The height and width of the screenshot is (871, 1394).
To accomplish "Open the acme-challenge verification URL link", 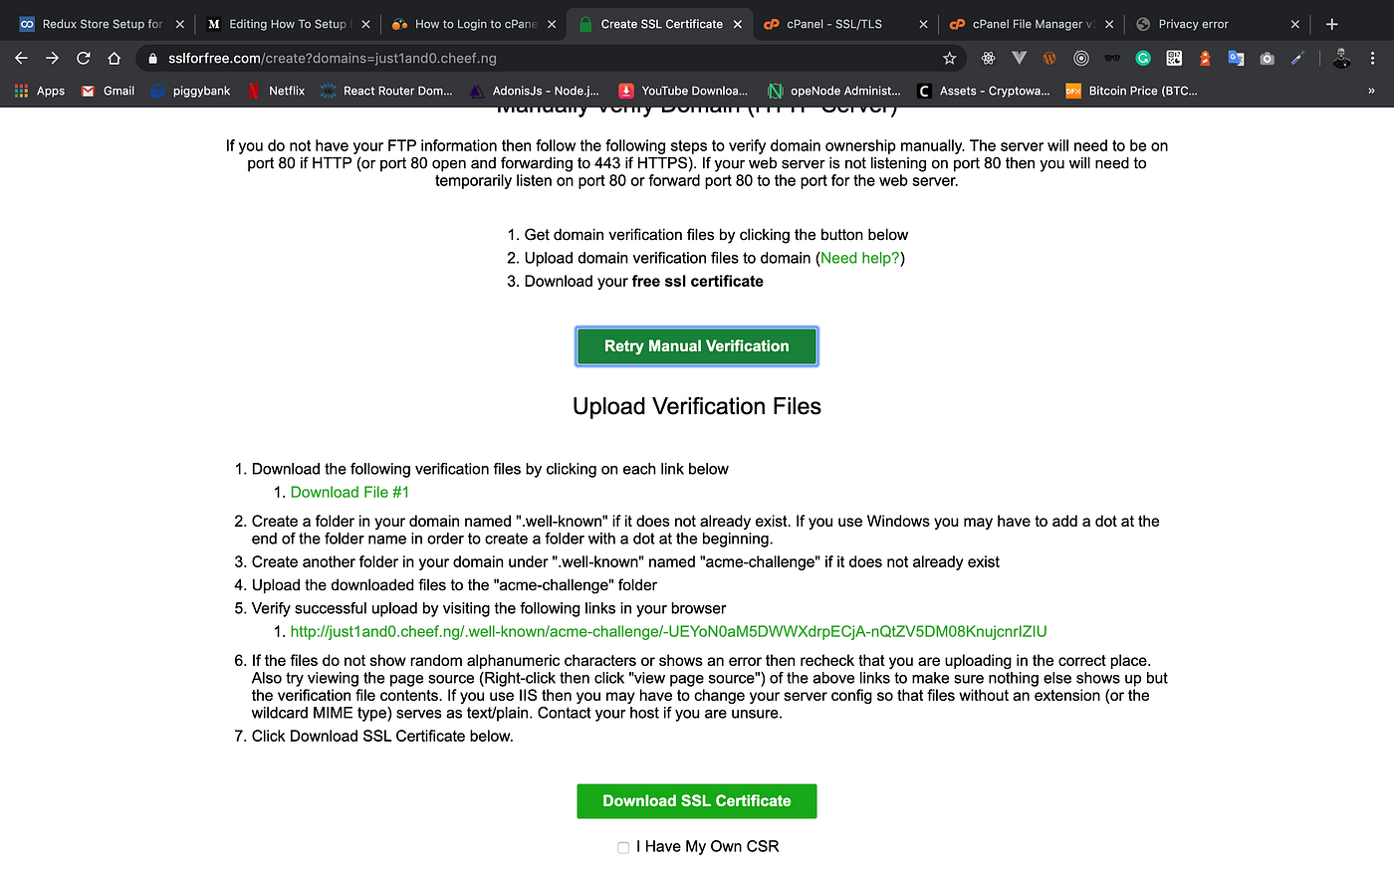I will coord(668,631).
